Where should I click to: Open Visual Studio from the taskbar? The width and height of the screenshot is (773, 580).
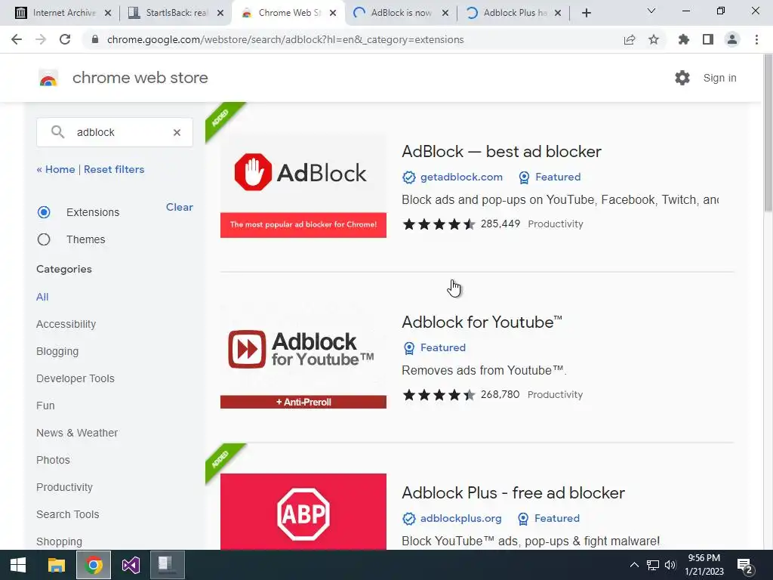[x=131, y=565]
